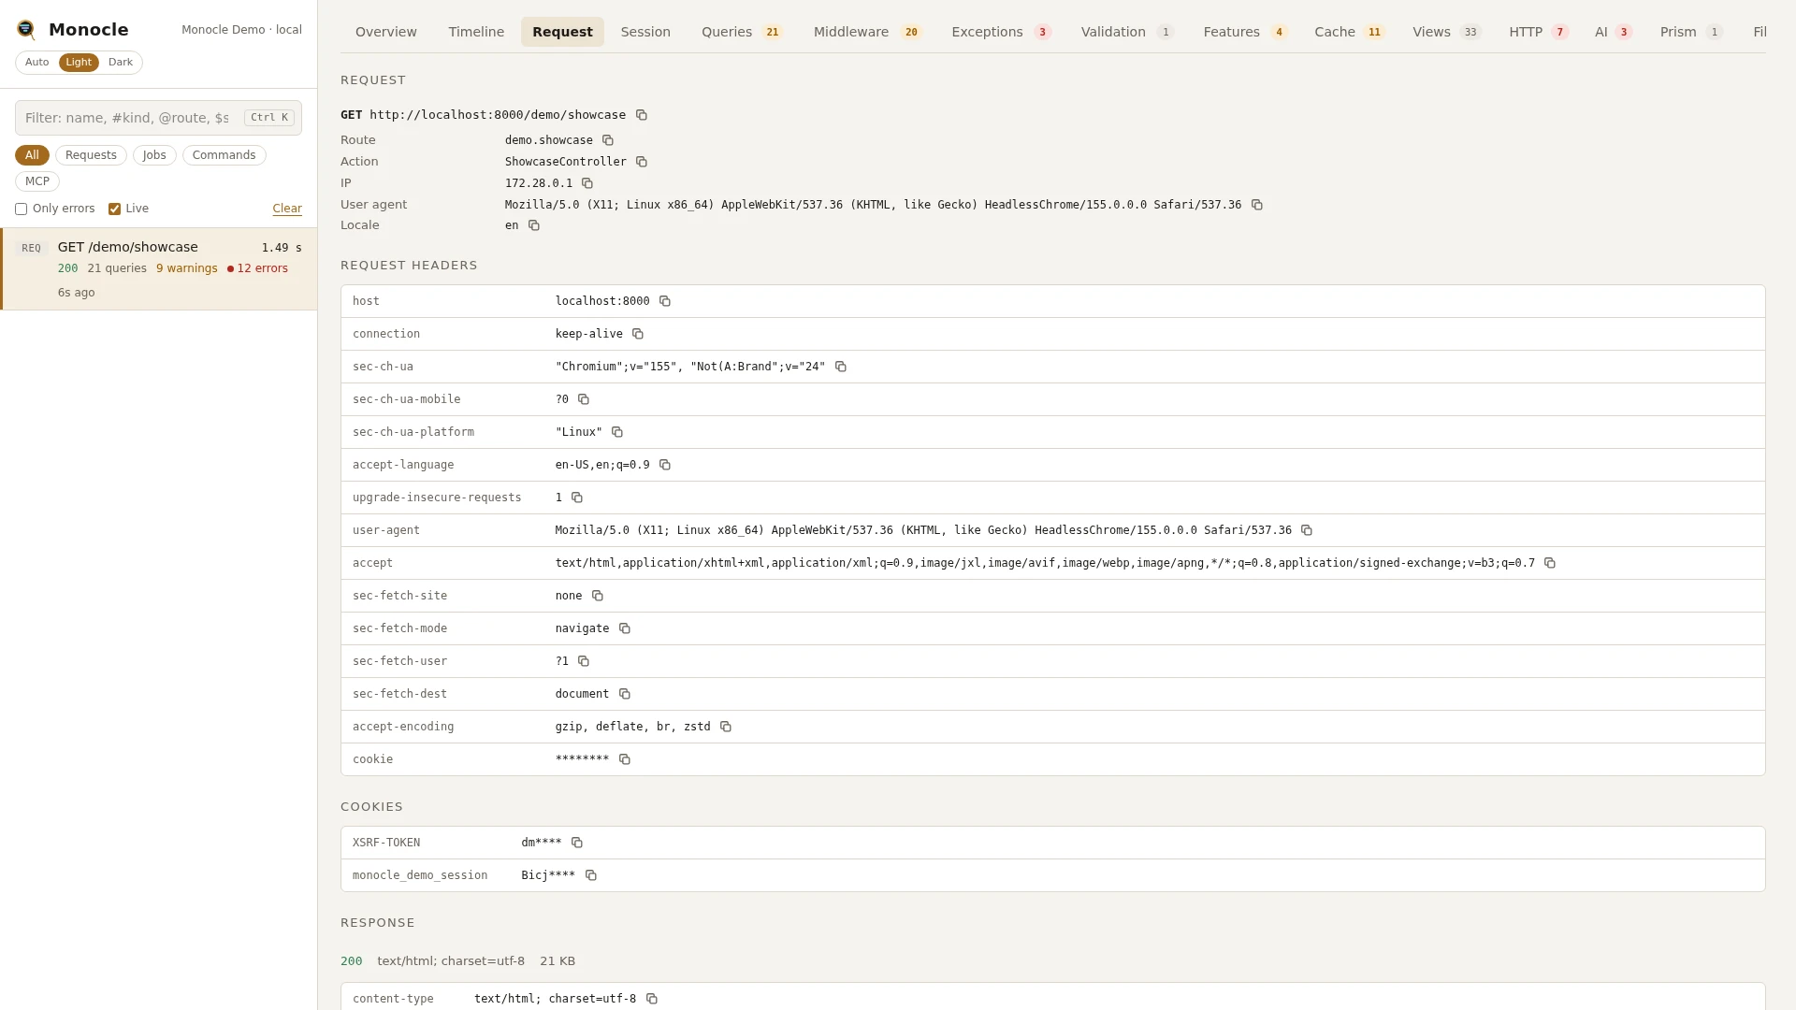1796x1010 pixels.
Task: Copy the IP address 172.28.0.1
Action: 587,183
